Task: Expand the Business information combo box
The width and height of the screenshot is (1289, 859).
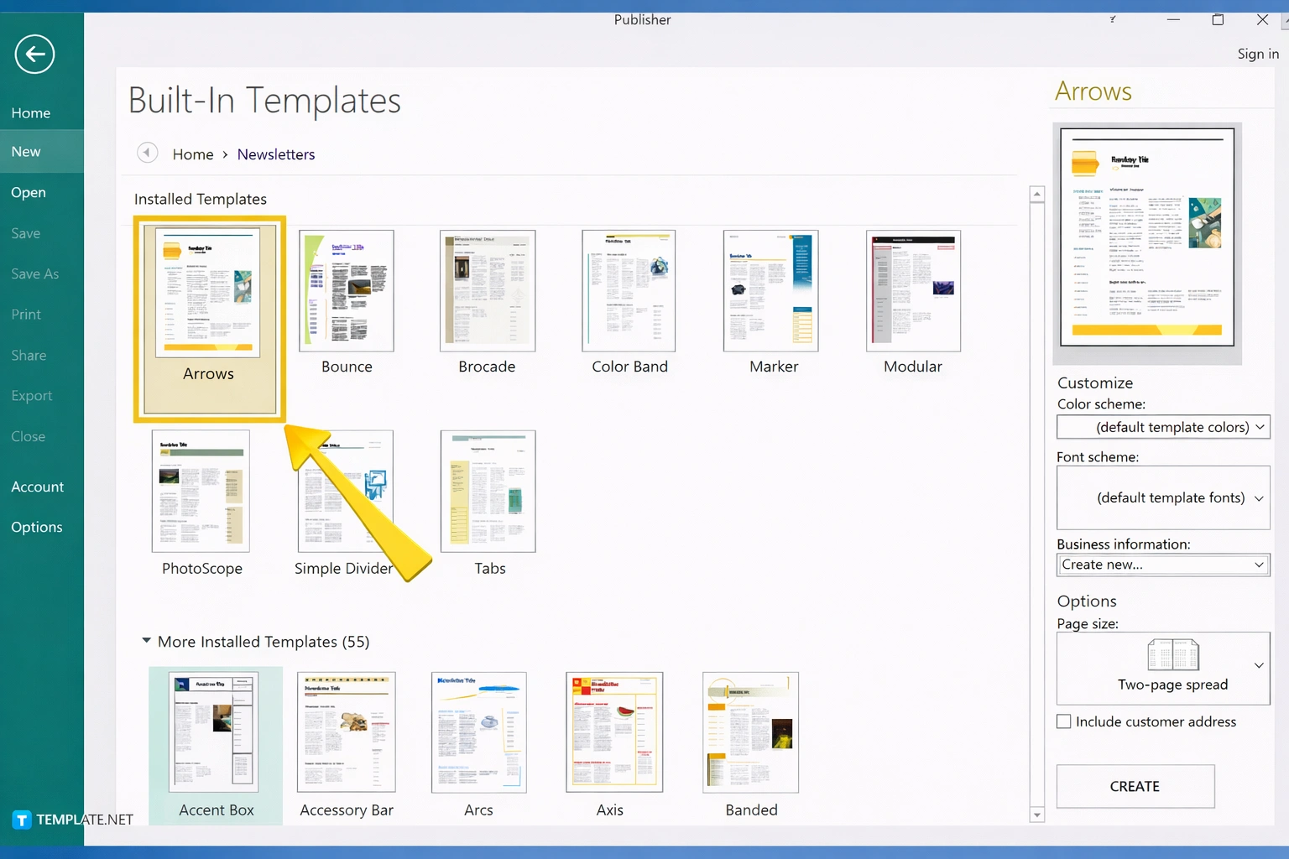Action: click(x=1162, y=565)
